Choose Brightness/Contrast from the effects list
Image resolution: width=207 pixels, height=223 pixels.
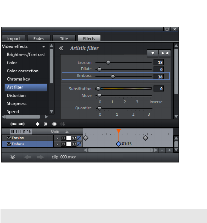tap(26, 55)
